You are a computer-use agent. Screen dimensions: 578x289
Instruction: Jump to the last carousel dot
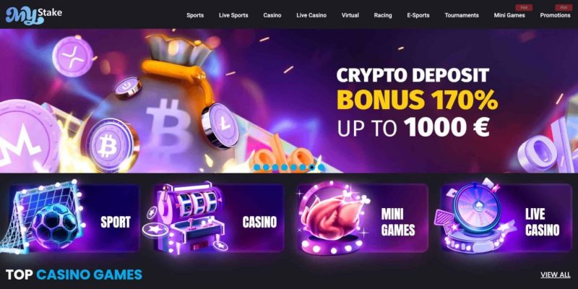[x=321, y=168]
